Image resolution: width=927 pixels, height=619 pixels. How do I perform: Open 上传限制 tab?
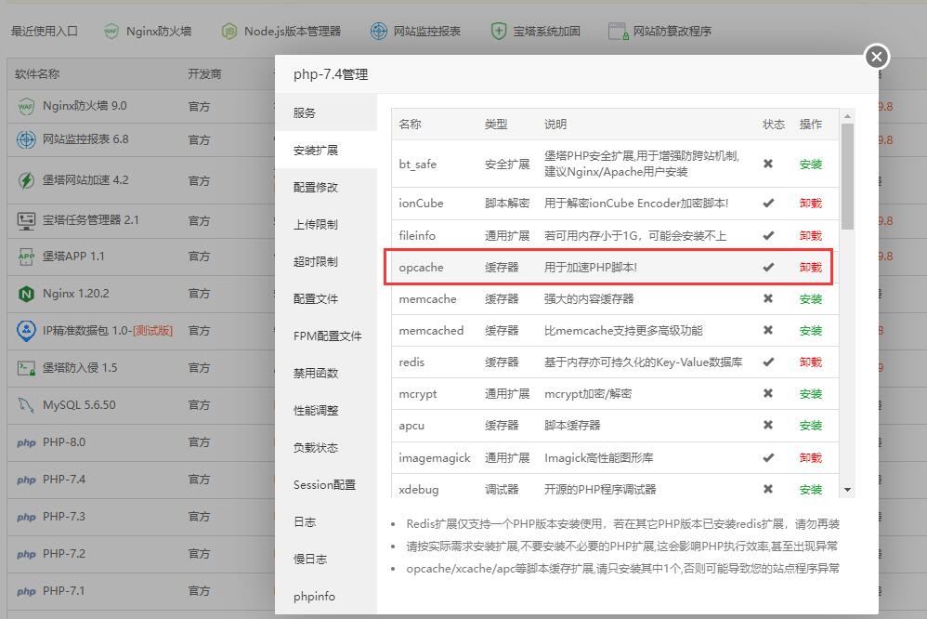(x=326, y=224)
